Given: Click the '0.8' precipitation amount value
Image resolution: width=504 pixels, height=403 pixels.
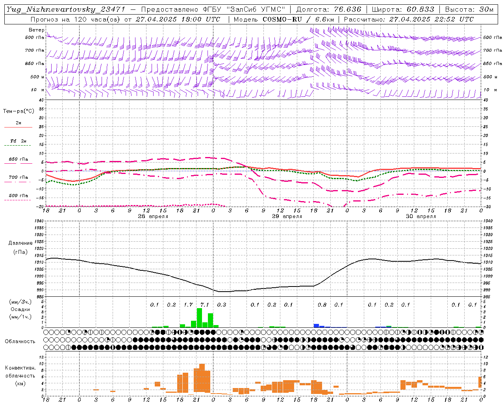Looking at the screenshot, I should (322, 305).
